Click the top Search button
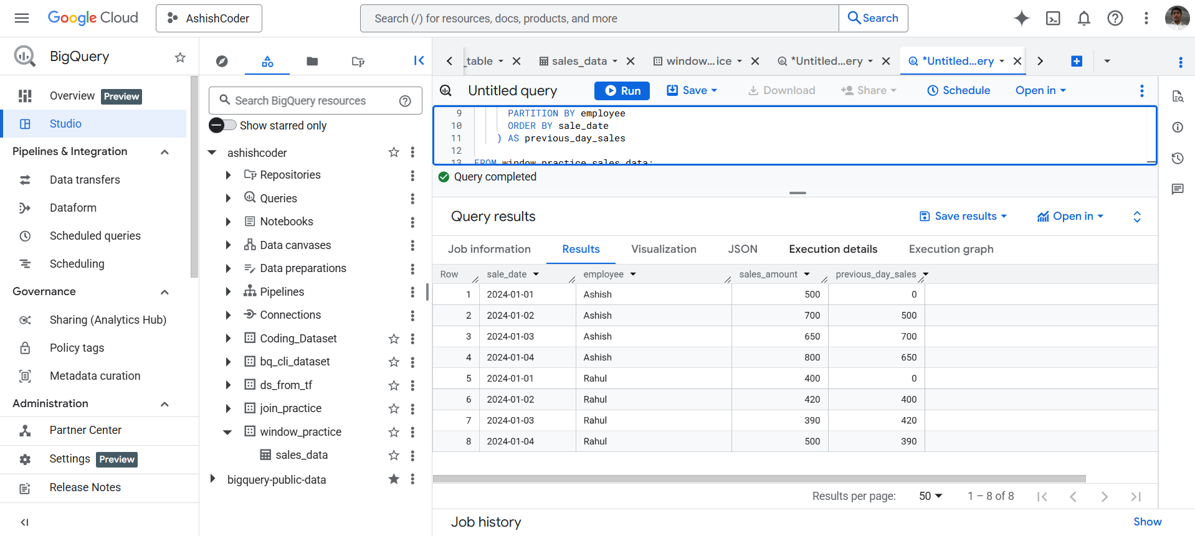The height and width of the screenshot is (536, 1195). point(873,18)
